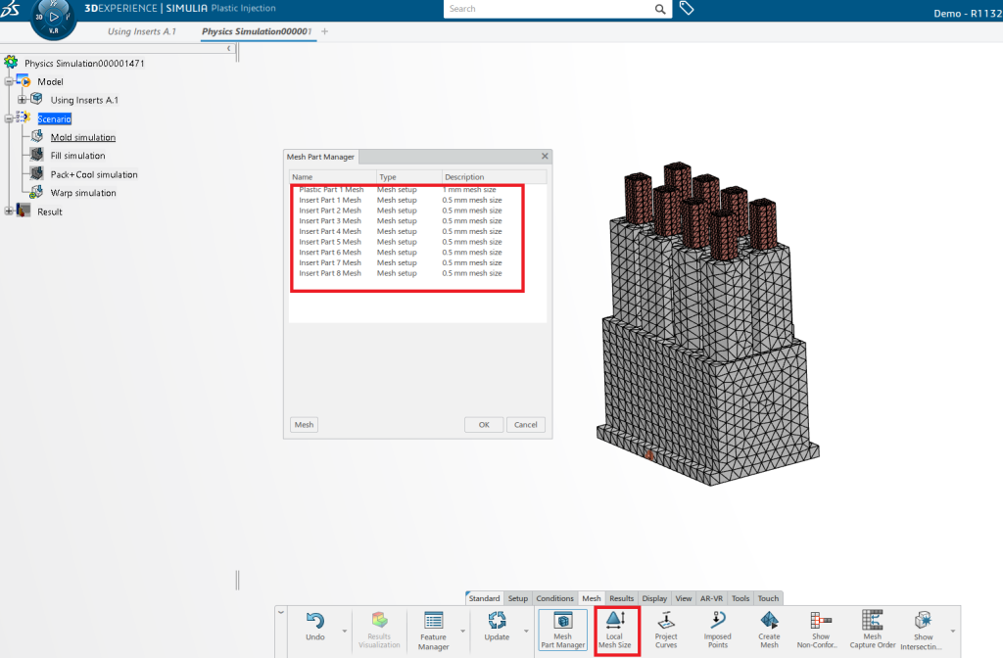Viewport: 1003px width, 658px height.
Task: Switch to the Conditions toolbar tab
Action: (554, 598)
